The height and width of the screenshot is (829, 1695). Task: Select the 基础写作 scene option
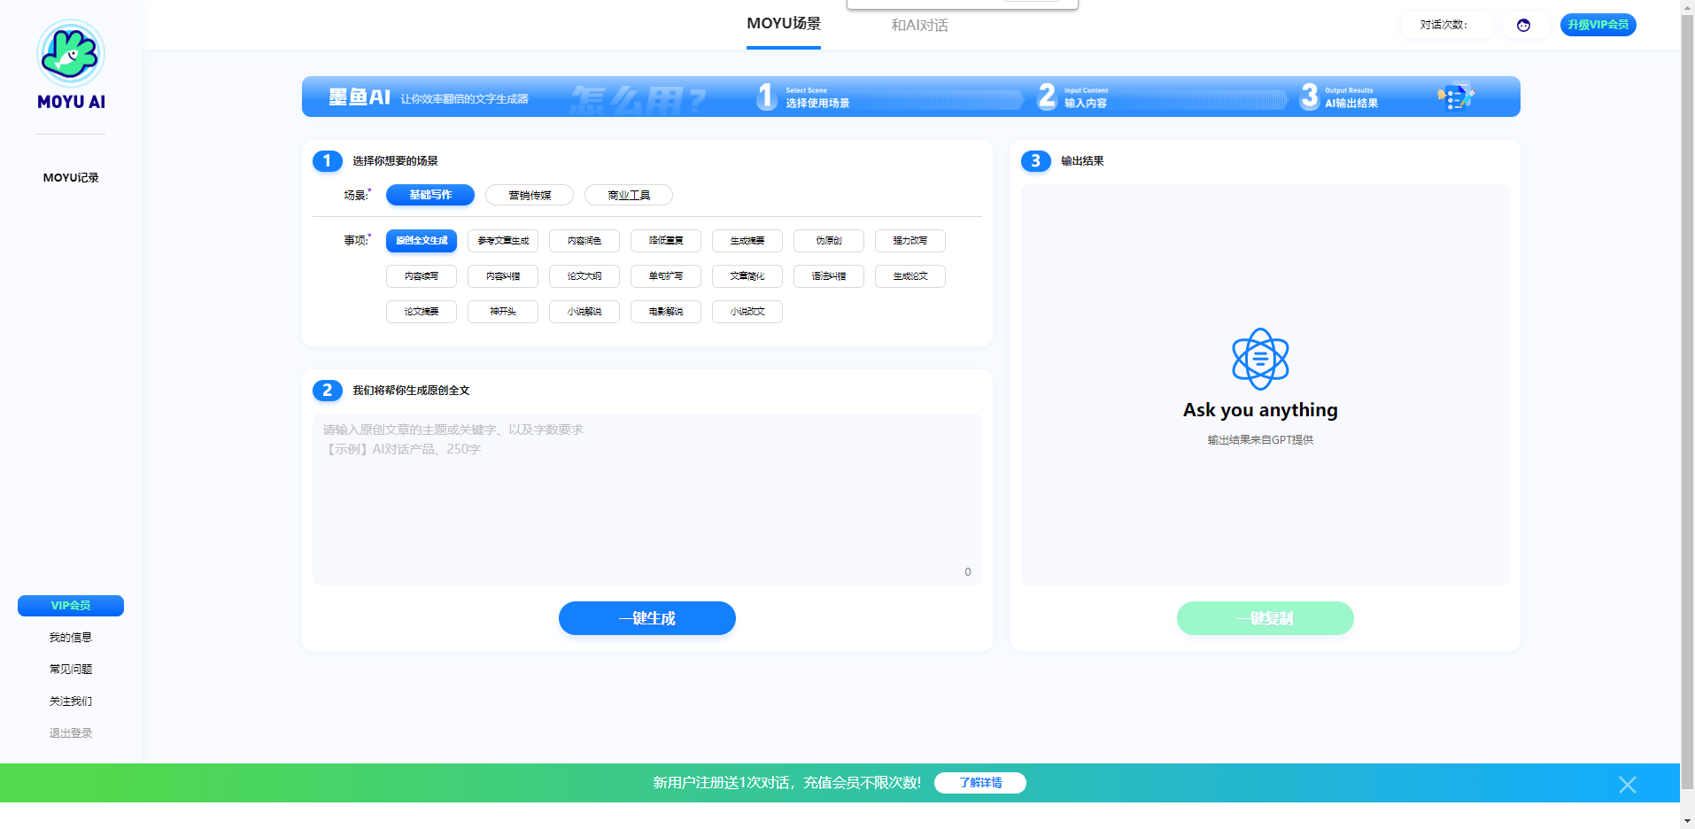[430, 195]
